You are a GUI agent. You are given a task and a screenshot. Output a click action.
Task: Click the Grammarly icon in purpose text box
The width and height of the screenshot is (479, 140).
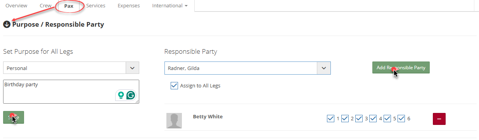131,95
